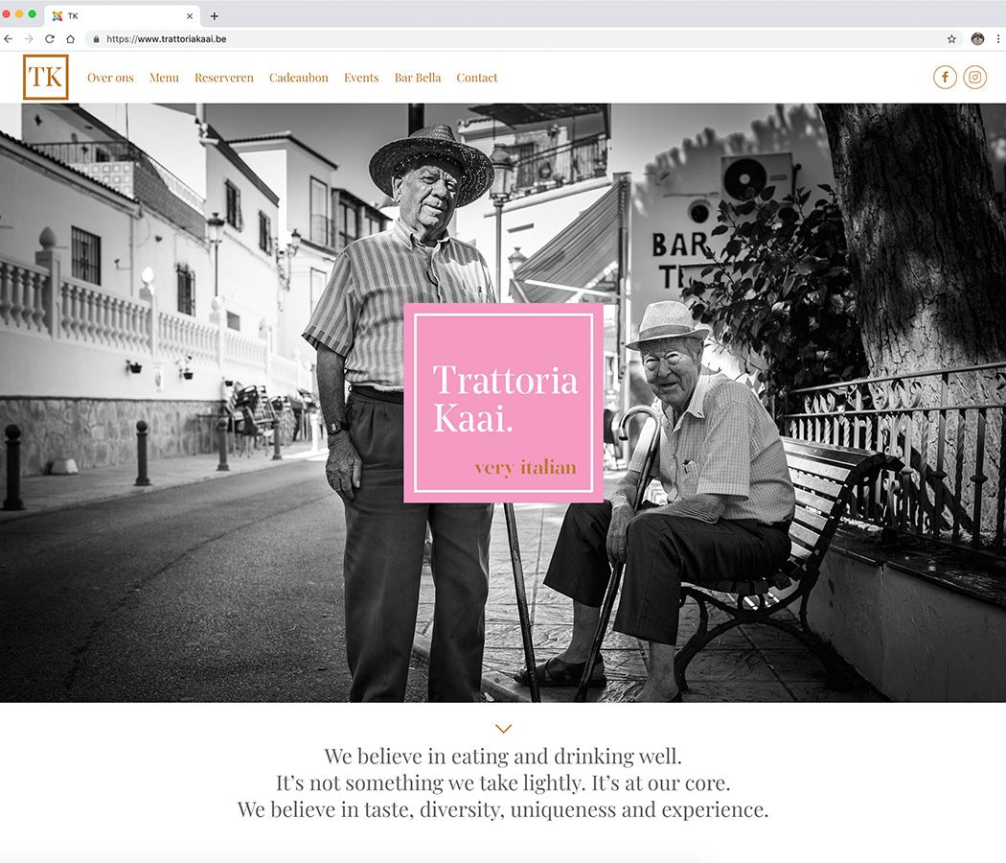Select the TK browser tab
The width and height of the screenshot is (1006, 863).
click(122, 16)
